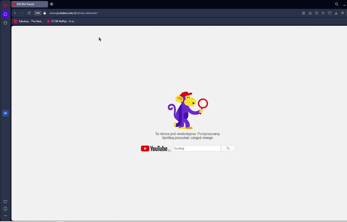Click the YouTube logo on the error page
This screenshot has height=222, width=347.
(154, 148)
